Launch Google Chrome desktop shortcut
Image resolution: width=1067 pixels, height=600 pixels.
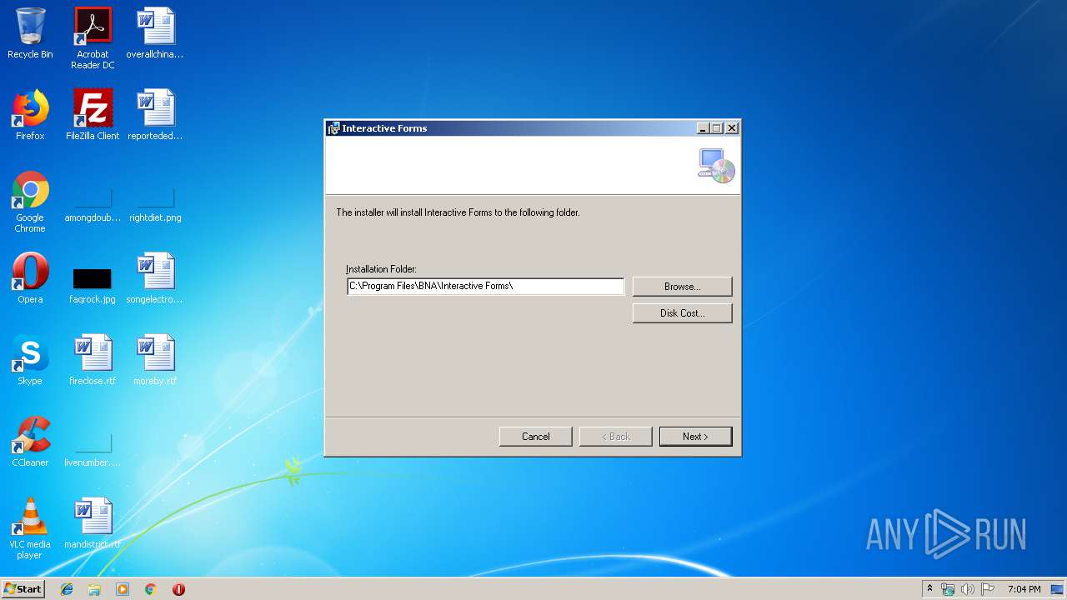pos(30,202)
